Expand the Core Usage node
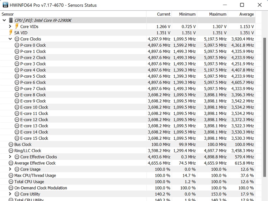The height and width of the screenshot is (201, 268). tap(10, 169)
